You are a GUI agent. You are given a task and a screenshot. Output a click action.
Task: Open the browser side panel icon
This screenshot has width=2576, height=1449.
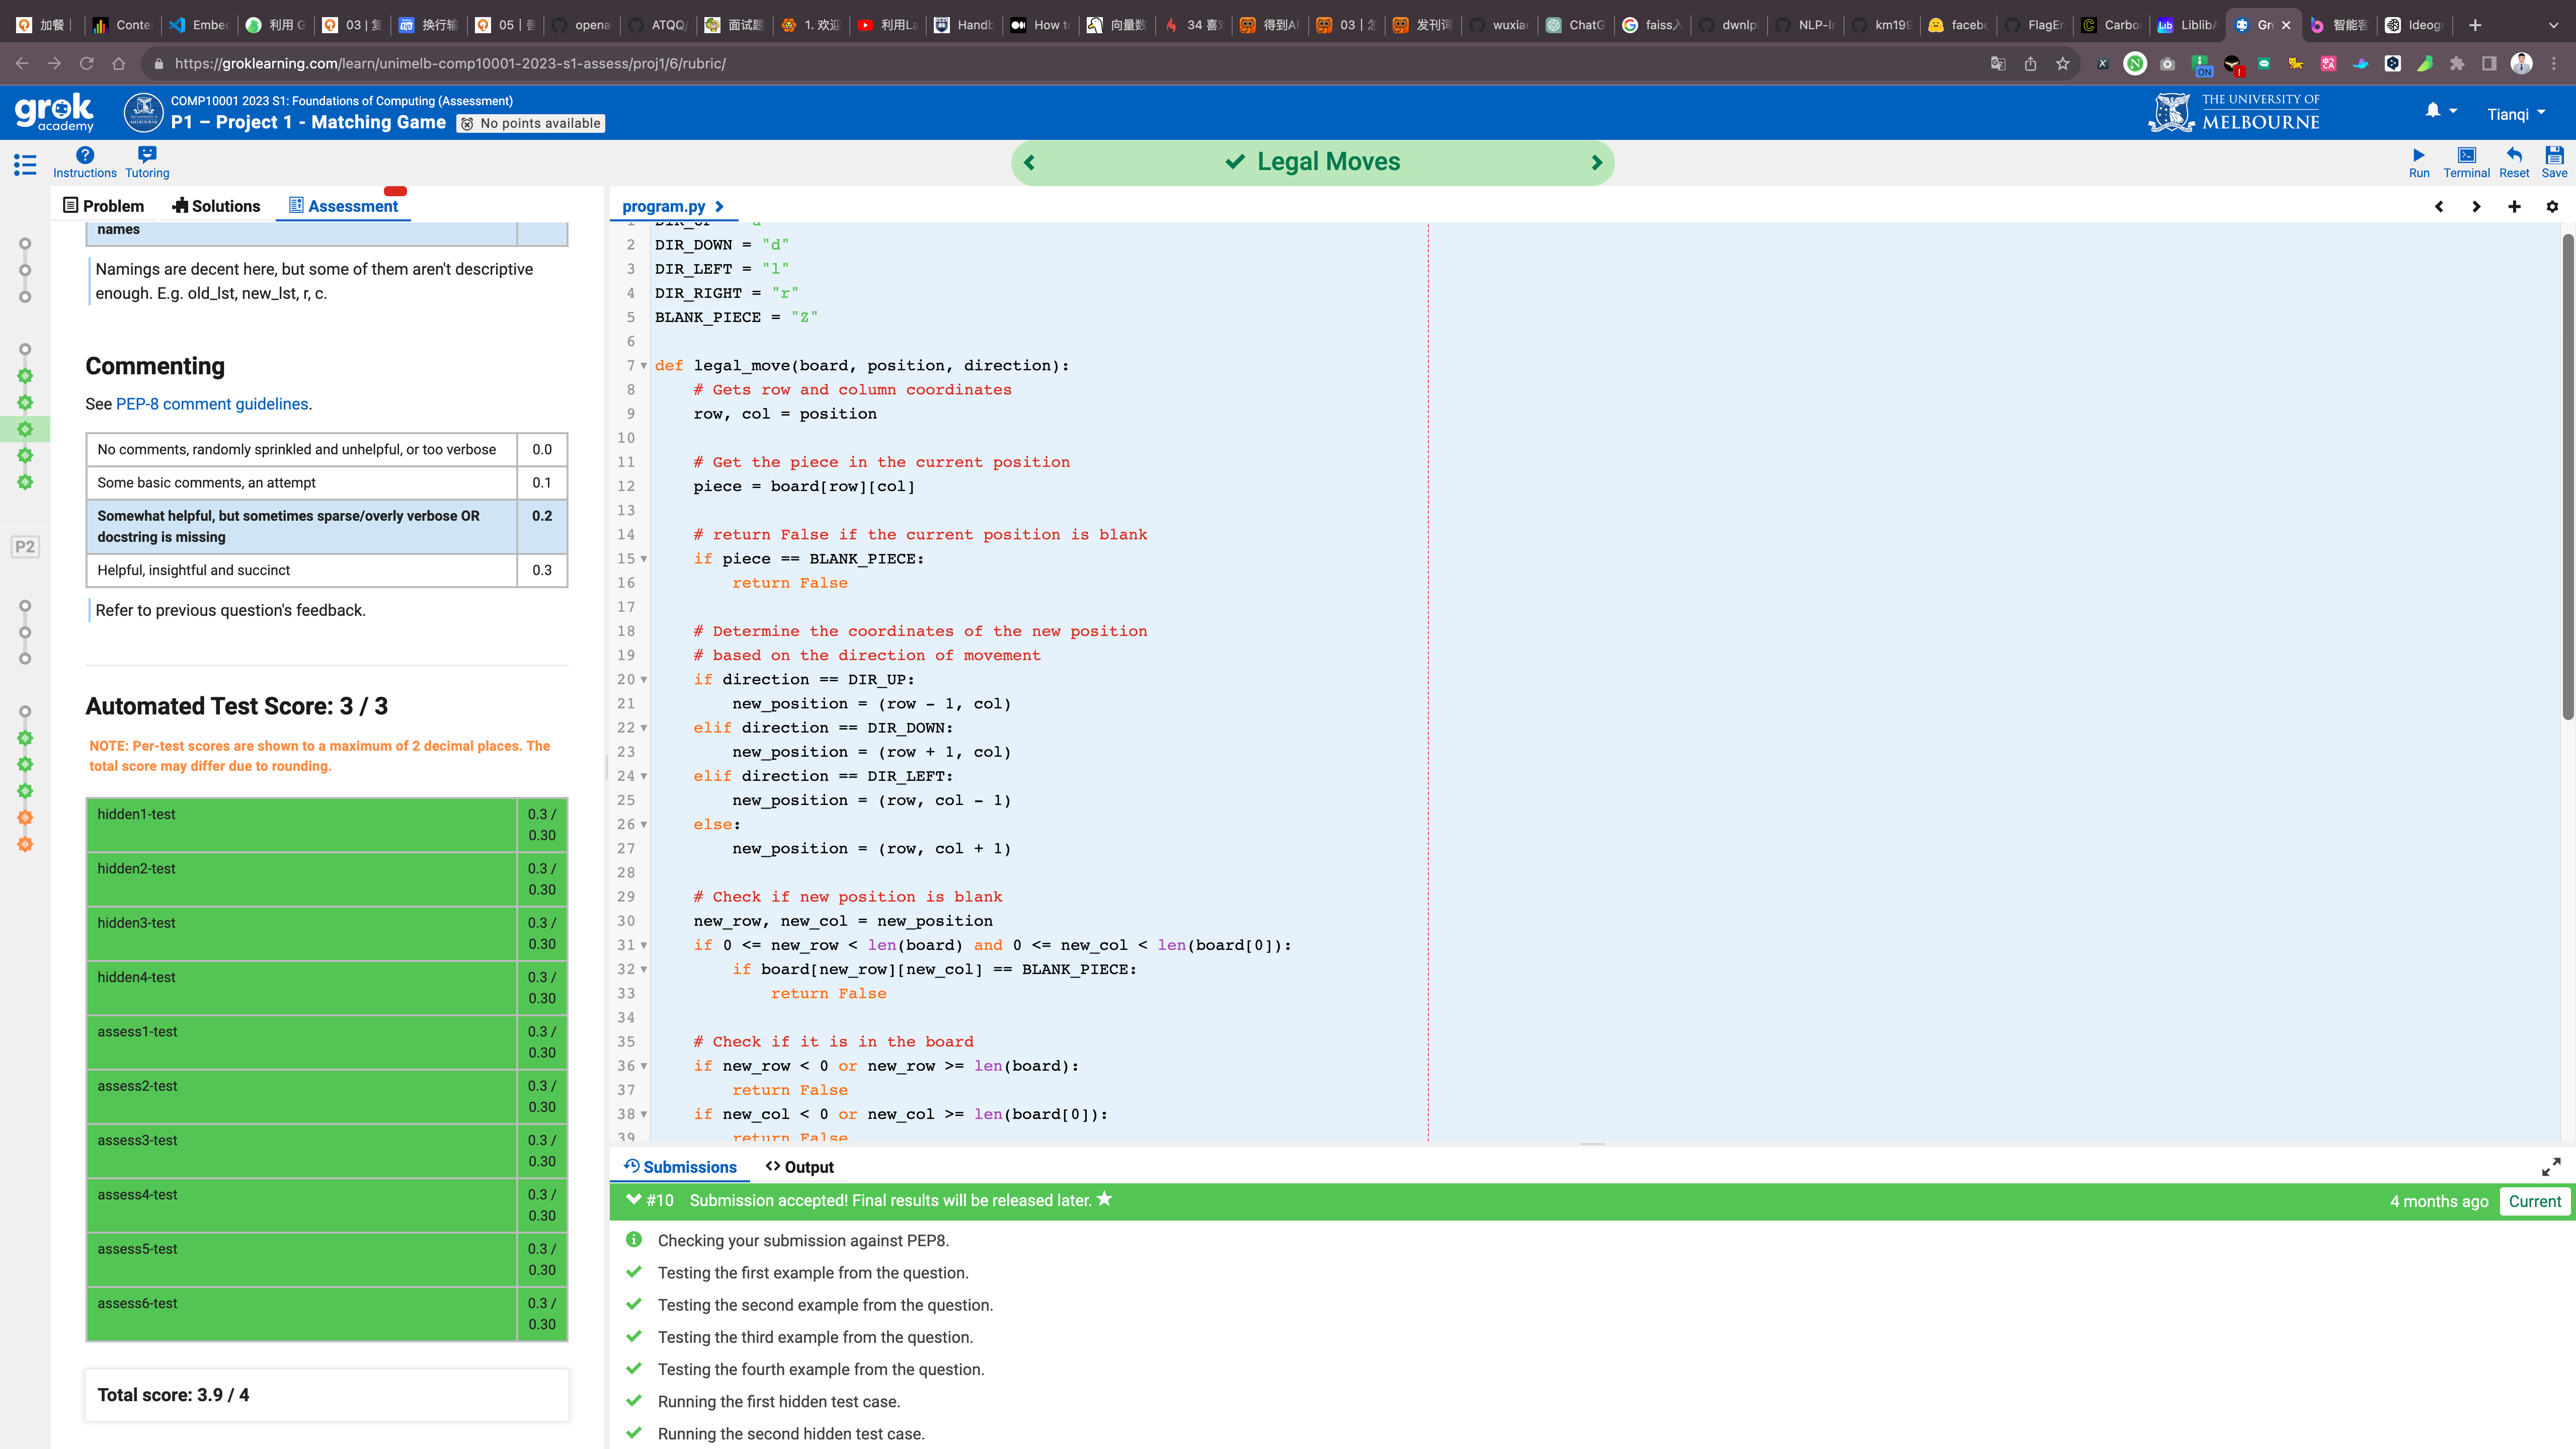[2489, 64]
